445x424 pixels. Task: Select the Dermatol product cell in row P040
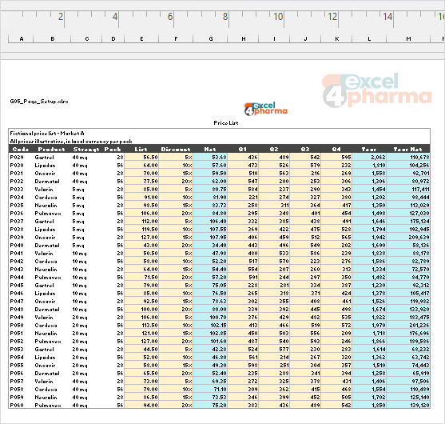tap(52, 246)
